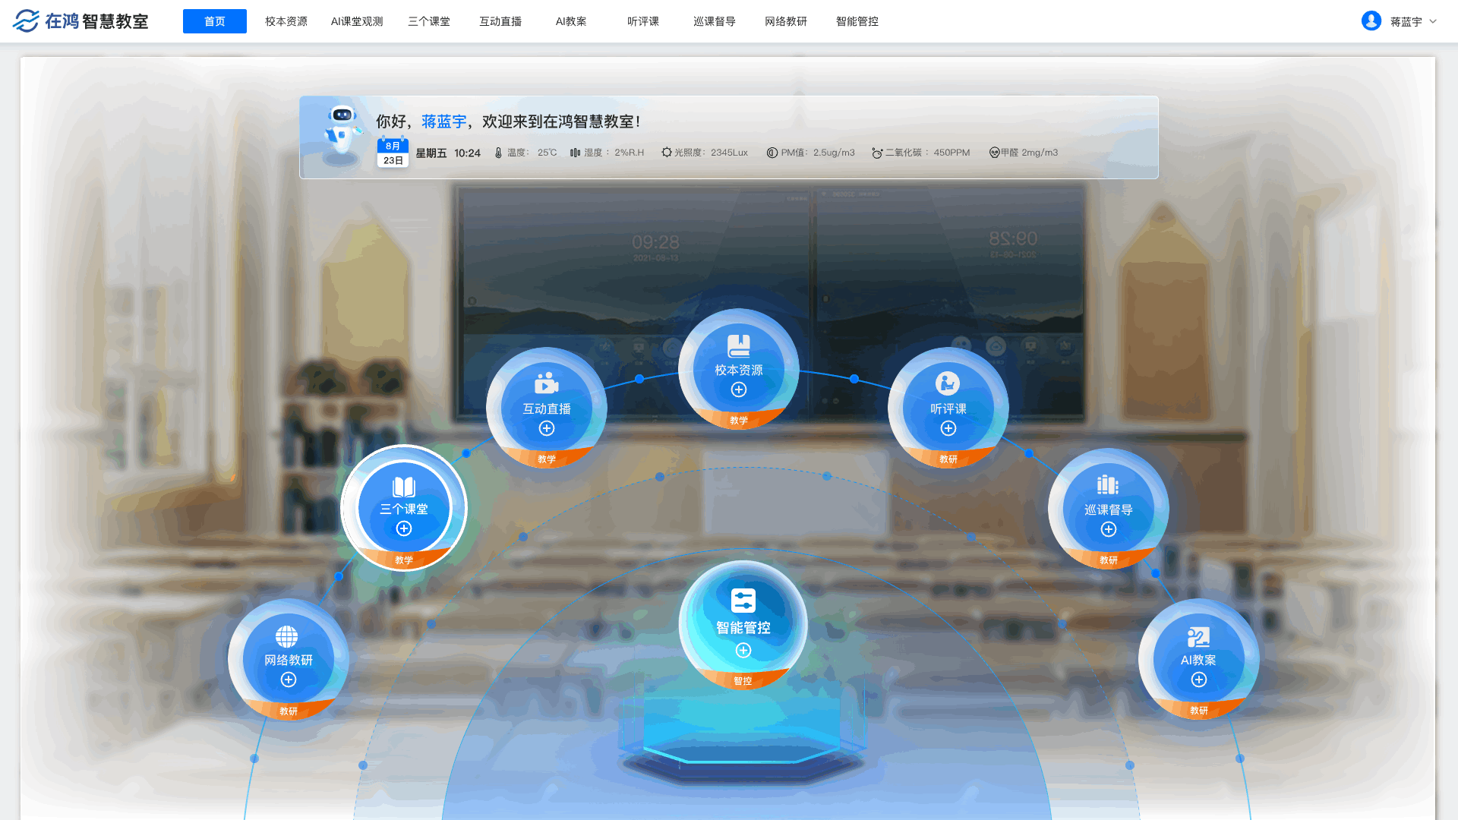Click the AI教案 bubble's top icon
Image resolution: width=1458 pixels, height=820 pixels.
pyautogui.click(x=1198, y=636)
